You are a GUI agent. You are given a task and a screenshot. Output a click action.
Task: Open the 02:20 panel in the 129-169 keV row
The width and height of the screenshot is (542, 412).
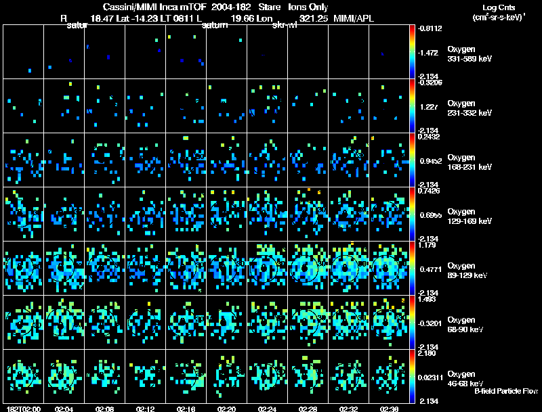click(226, 214)
